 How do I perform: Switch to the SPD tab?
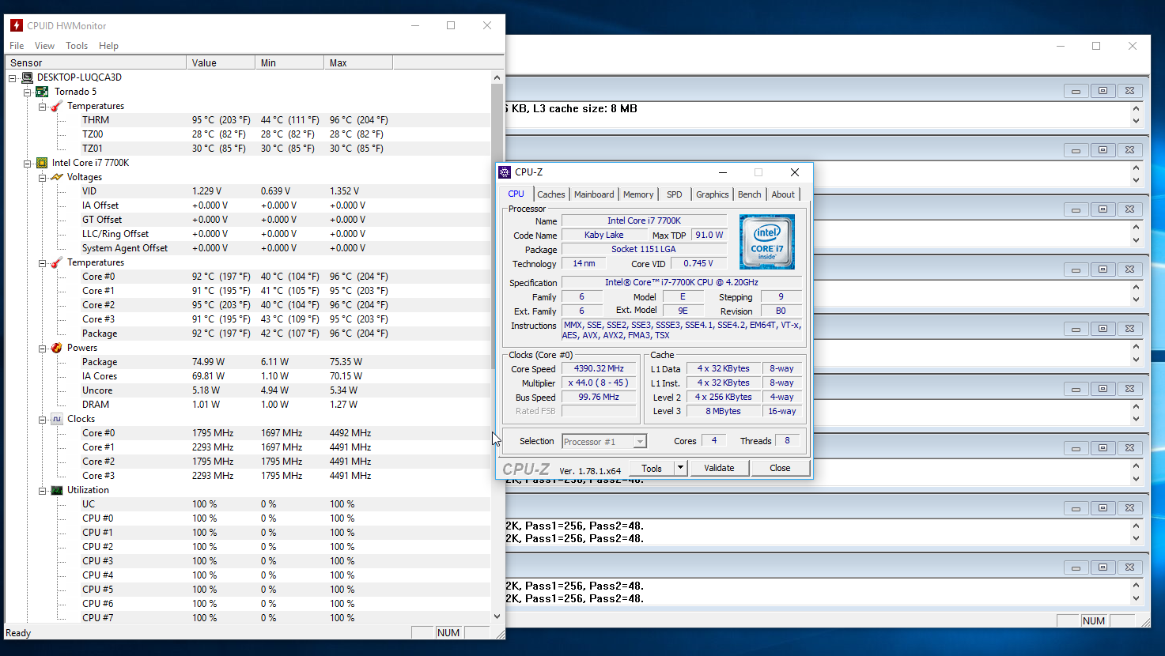pos(674,194)
